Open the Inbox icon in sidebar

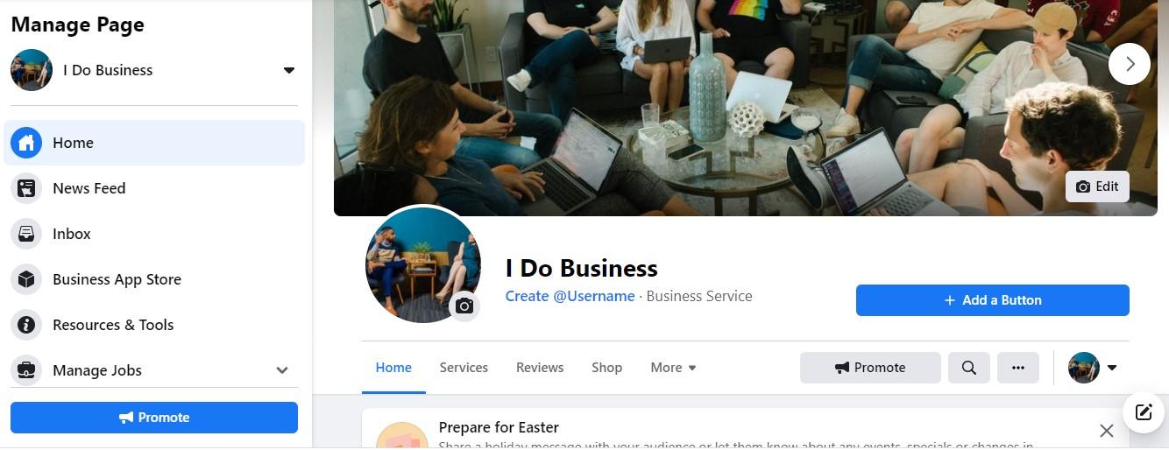26,234
